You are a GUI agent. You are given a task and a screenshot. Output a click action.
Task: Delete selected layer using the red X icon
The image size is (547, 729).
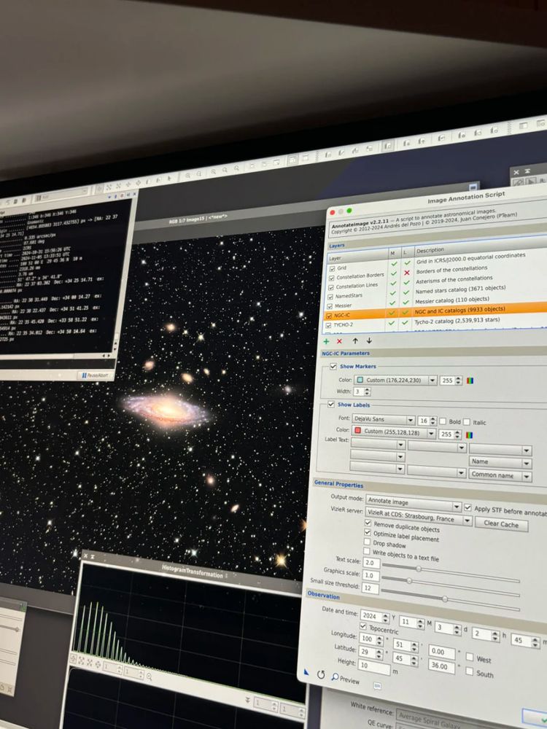click(340, 341)
